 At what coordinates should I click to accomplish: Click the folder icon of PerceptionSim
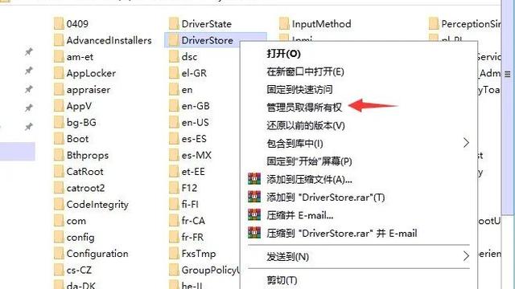click(x=434, y=23)
